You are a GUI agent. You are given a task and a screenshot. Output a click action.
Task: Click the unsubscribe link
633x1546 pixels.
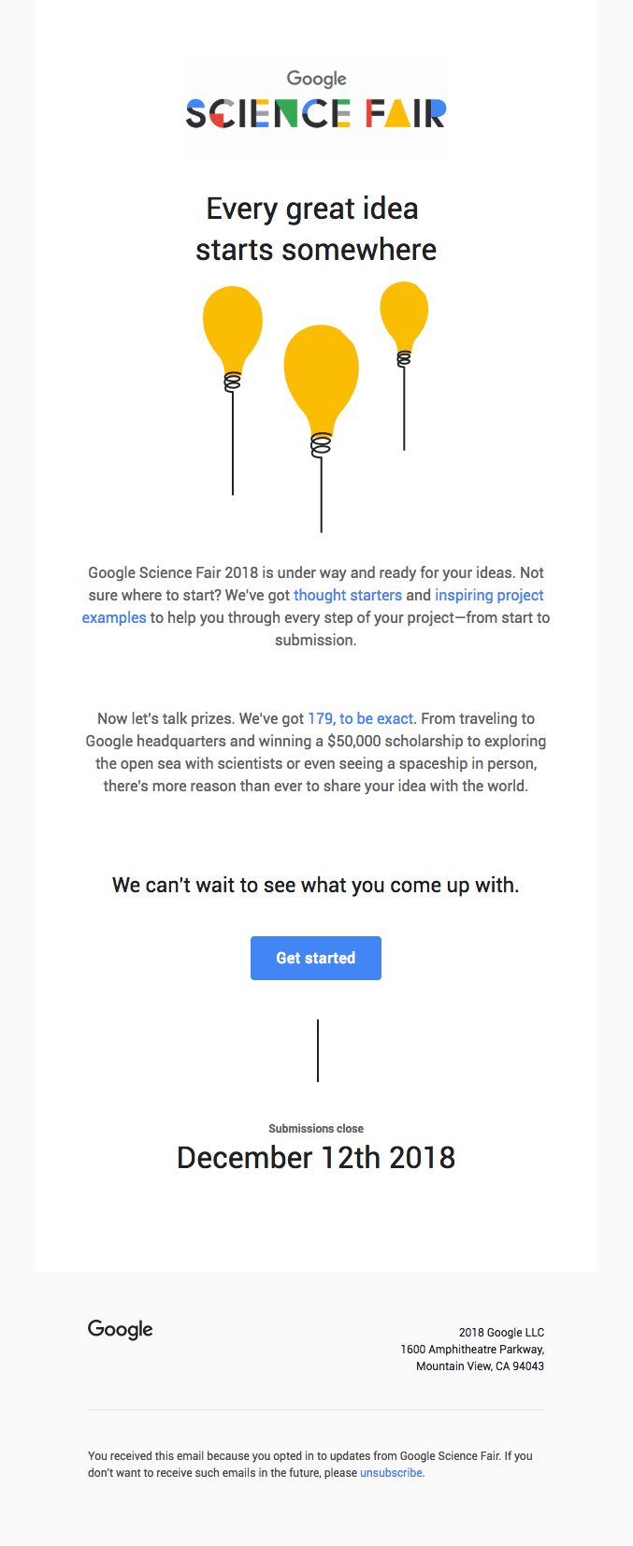[391, 1472]
